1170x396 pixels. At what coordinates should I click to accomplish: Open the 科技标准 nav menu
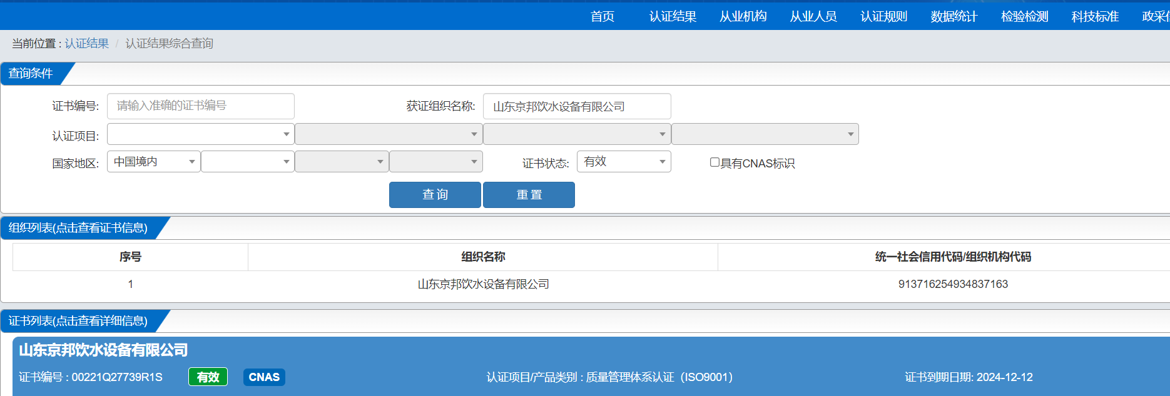point(1095,16)
